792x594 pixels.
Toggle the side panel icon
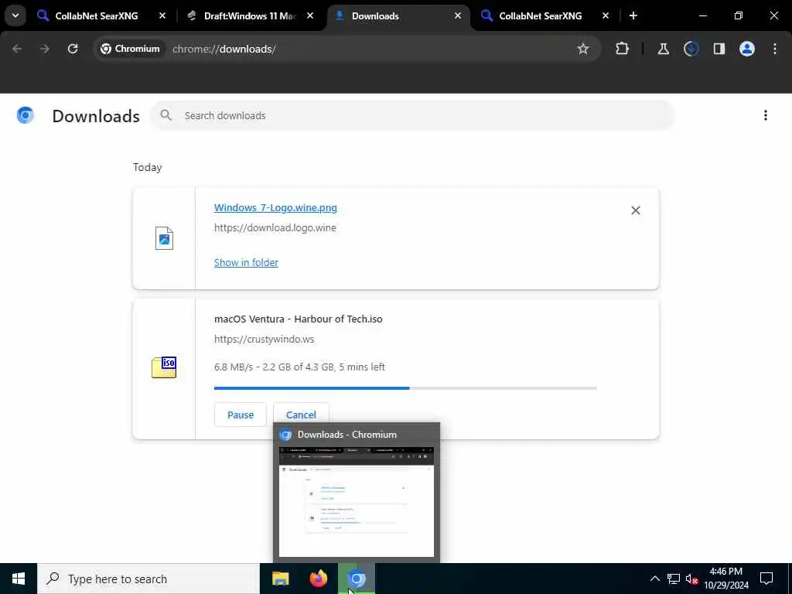tap(719, 49)
